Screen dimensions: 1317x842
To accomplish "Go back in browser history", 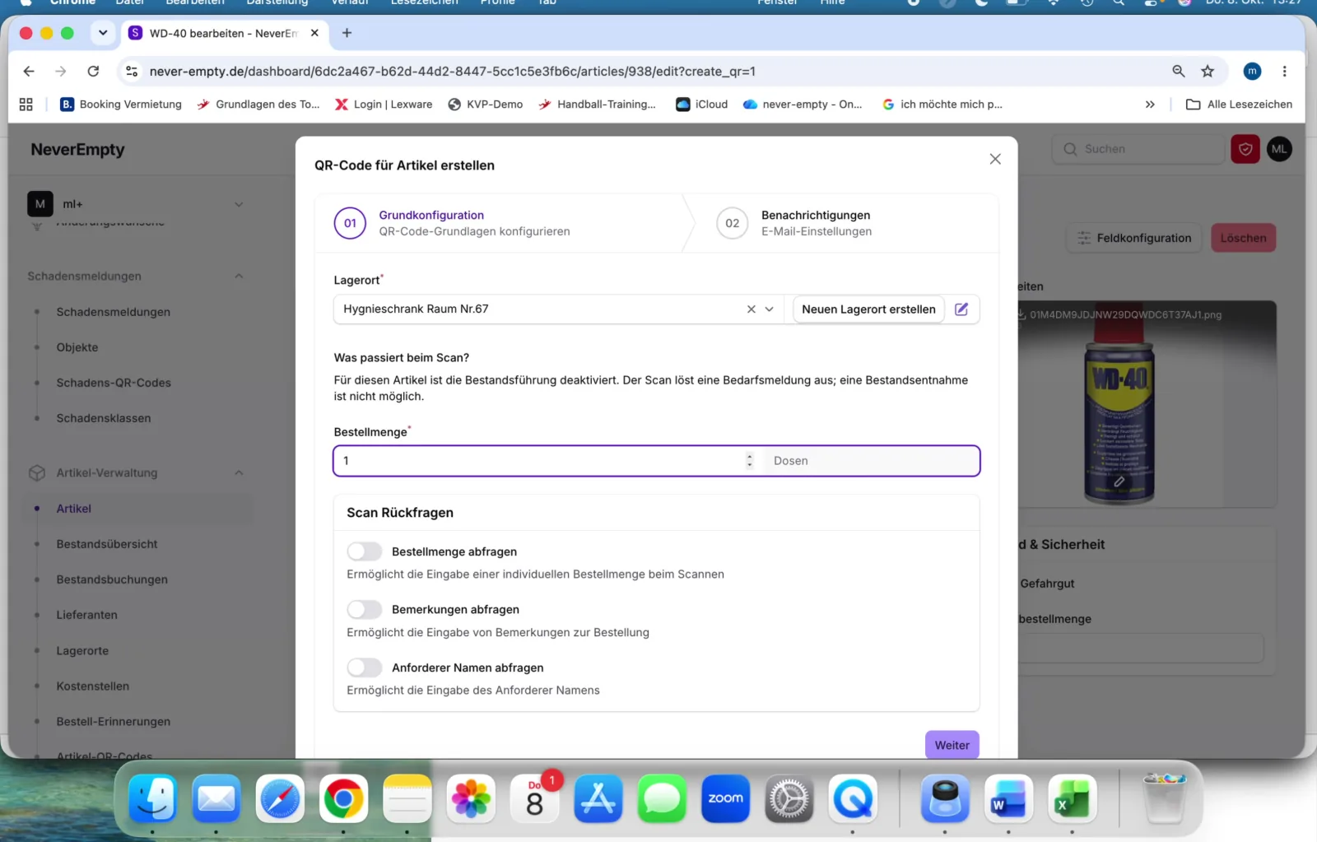I will tap(29, 72).
